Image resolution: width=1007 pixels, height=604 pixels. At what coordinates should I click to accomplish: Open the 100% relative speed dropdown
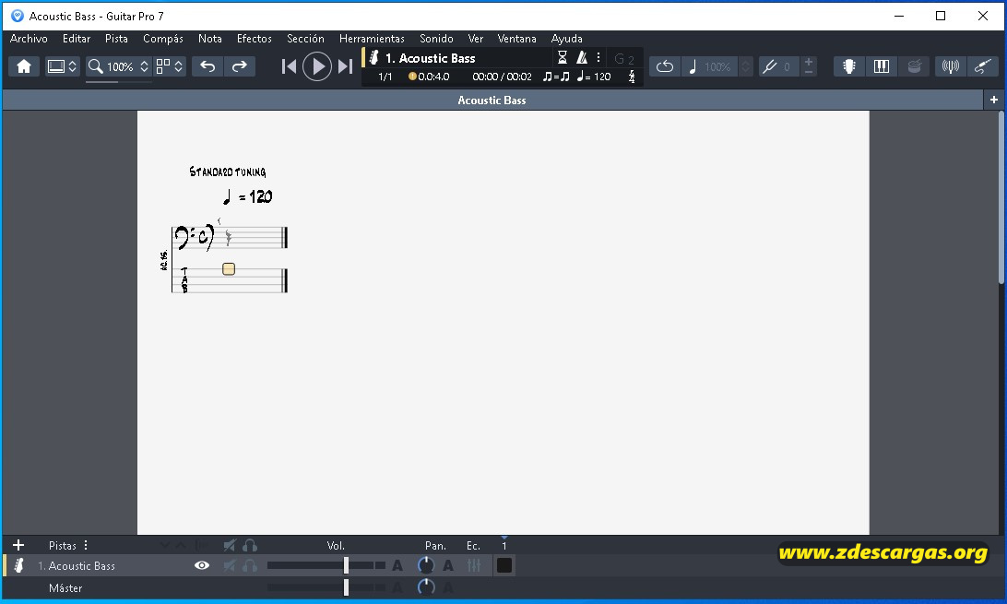pyautogui.click(x=745, y=66)
